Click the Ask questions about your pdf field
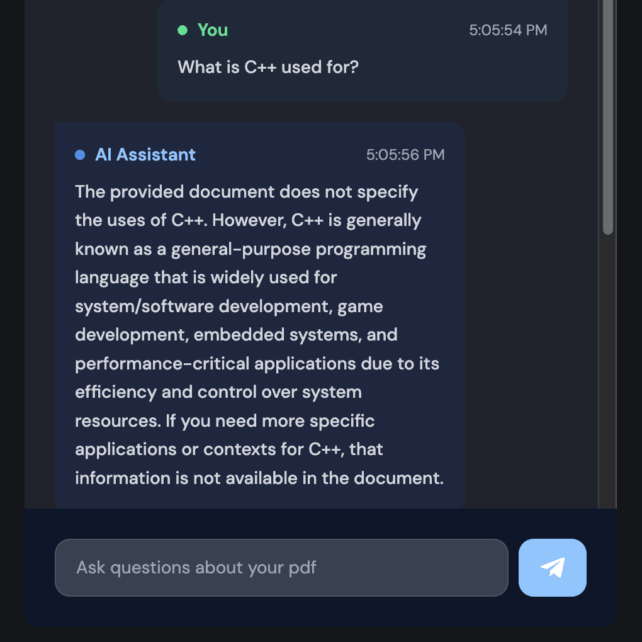Viewport: 642px width, 642px height. point(281,567)
